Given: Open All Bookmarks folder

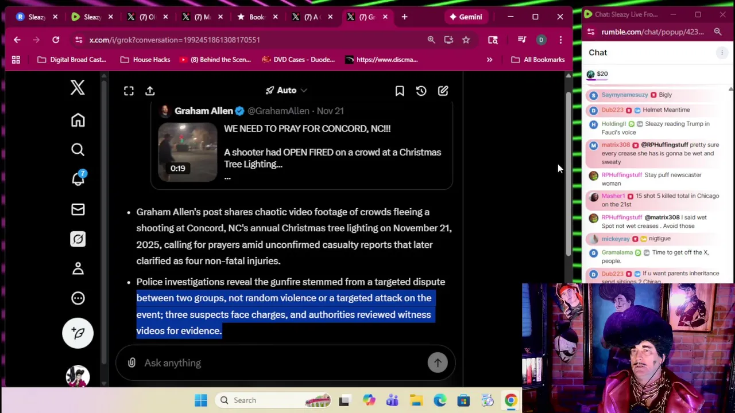Looking at the screenshot, I should click(537, 59).
